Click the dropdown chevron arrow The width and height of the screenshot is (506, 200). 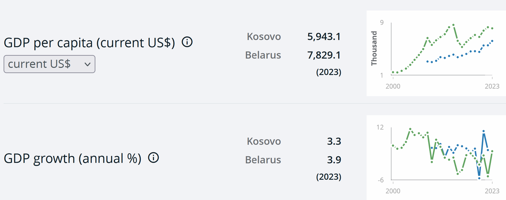click(88, 64)
